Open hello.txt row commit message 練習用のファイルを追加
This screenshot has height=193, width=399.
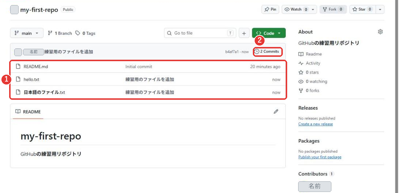click(150, 79)
